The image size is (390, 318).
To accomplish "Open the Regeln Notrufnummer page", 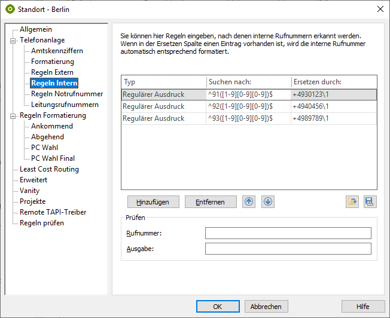I will [x=67, y=94].
